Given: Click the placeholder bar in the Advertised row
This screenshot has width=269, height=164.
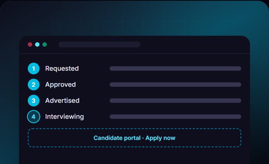Looking at the screenshot, I should (x=175, y=101).
